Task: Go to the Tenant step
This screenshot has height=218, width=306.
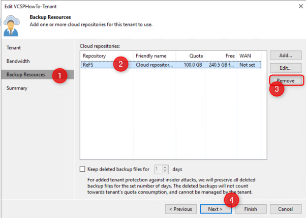Action: pyautogui.click(x=14, y=47)
